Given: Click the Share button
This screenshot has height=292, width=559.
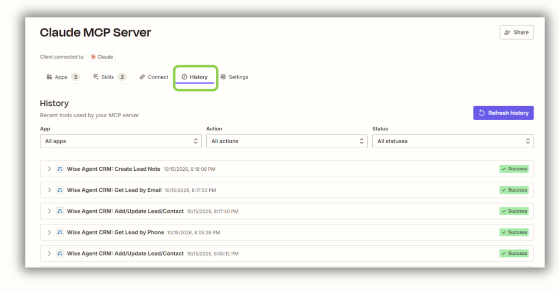Looking at the screenshot, I should pos(516,32).
